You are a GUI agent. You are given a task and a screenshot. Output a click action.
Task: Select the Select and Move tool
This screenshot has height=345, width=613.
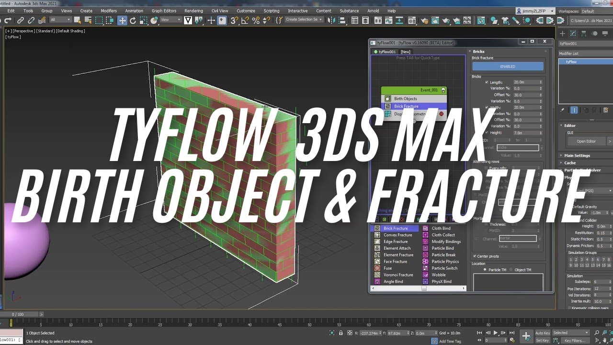123,20
